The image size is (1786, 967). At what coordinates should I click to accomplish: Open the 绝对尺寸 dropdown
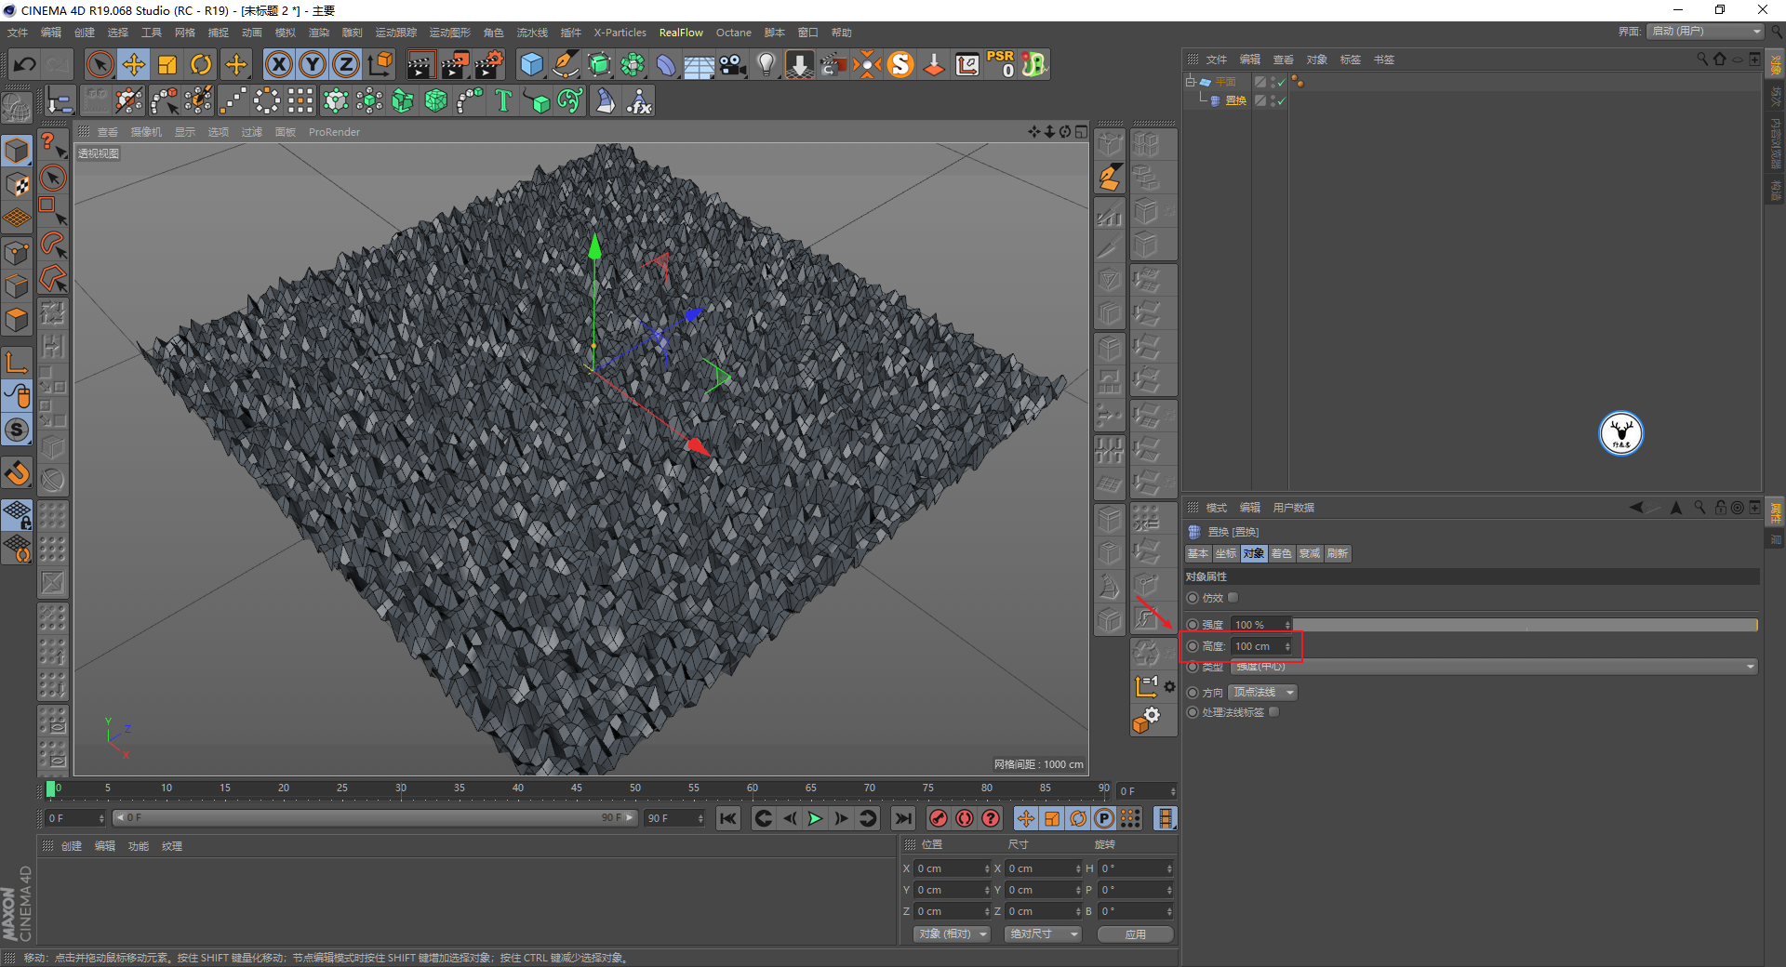(x=1042, y=934)
